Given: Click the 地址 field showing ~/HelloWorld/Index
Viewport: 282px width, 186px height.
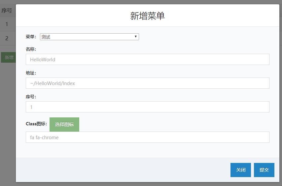Looking at the screenshot, I should point(147,83).
